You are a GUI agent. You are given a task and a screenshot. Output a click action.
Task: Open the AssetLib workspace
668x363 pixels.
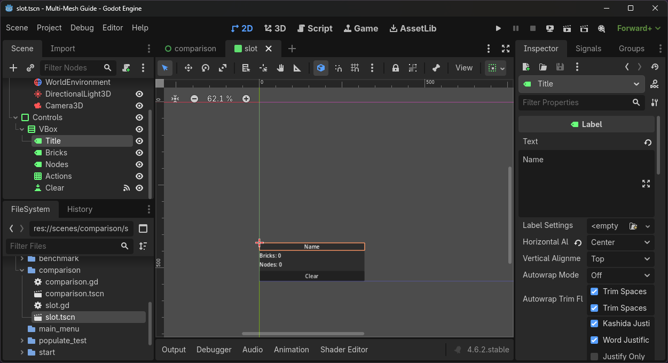coord(413,28)
